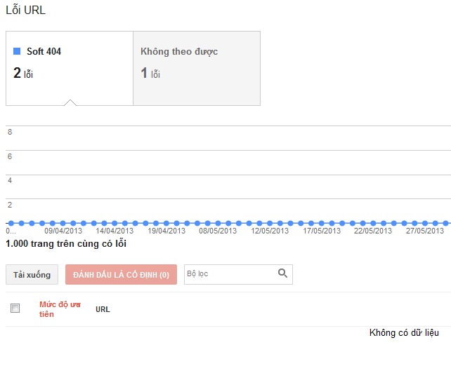Click the Tải xuống download button

coord(32,275)
